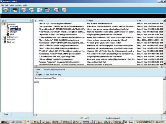Screen dimensions: 166x124
Task: Select email from Leonel Norris
Action: pyautogui.click(x=99, y=56)
